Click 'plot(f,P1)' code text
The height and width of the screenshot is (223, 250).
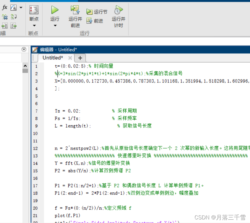67,216
